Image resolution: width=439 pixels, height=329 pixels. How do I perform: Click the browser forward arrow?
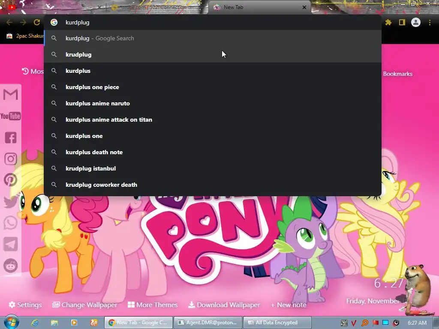click(x=23, y=22)
